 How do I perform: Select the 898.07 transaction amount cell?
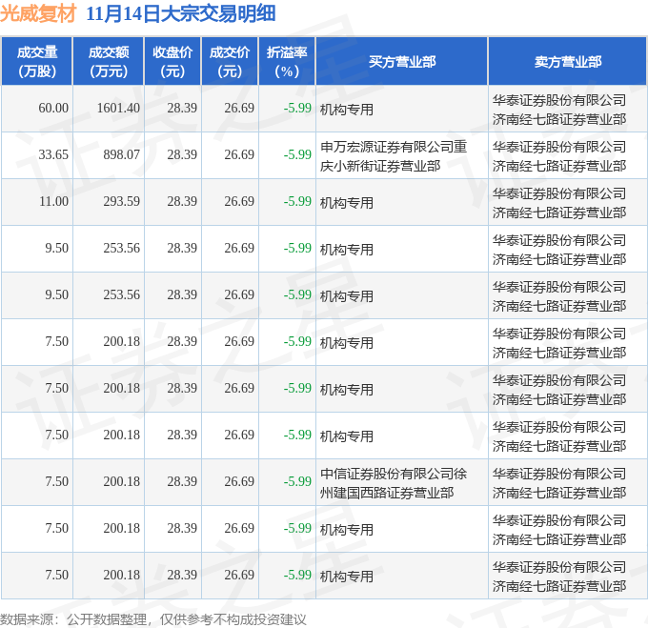121,155
